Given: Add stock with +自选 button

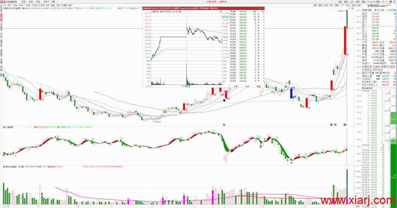Looking at the screenshot, I should pos(353,5).
